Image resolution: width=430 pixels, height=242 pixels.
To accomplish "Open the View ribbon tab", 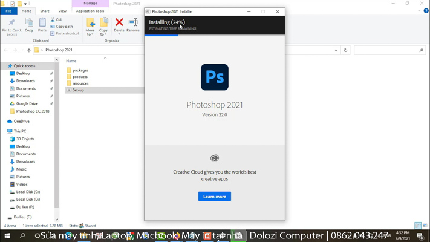I will point(62,11).
